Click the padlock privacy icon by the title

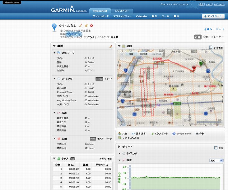pyautogui.click(x=86, y=26)
